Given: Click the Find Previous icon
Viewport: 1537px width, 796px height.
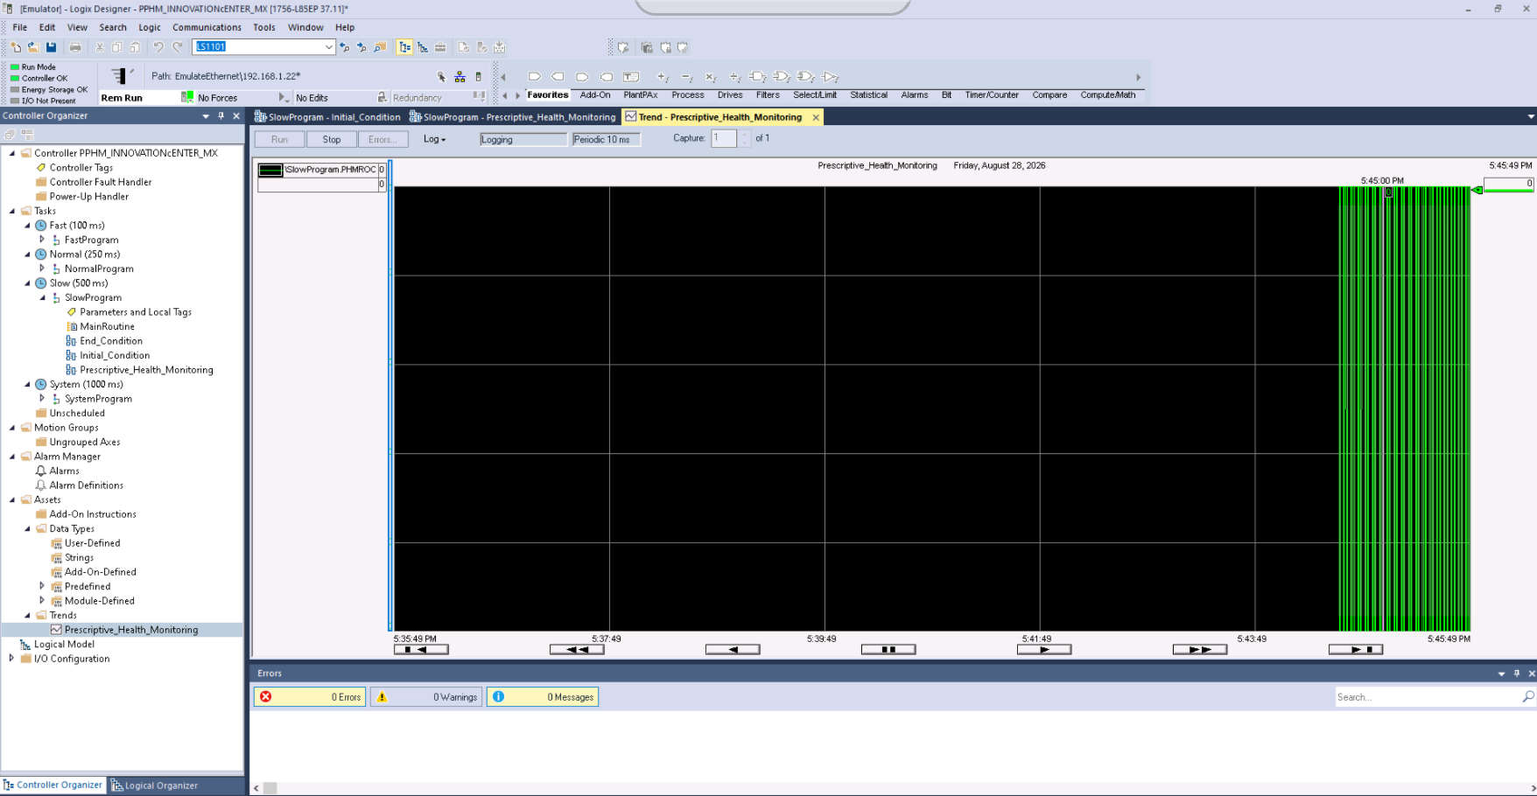Looking at the screenshot, I should [x=344, y=47].
